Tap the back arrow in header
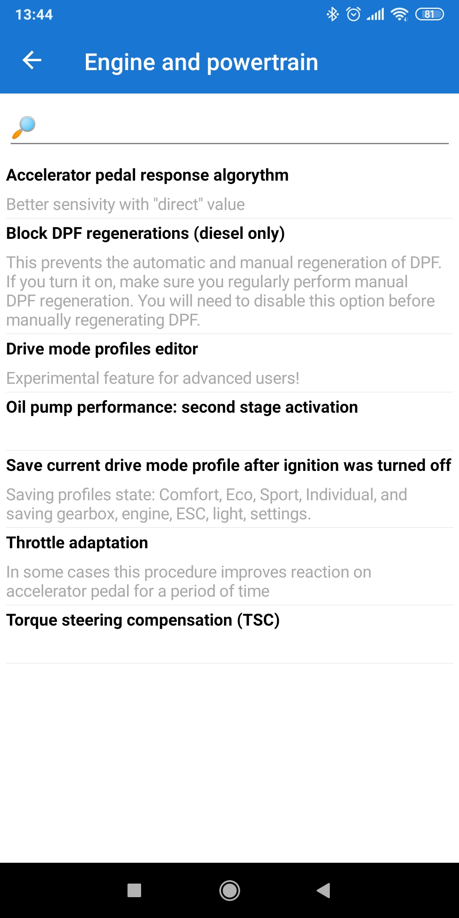This screenshot has width=459, height=918. coord(32,60)
